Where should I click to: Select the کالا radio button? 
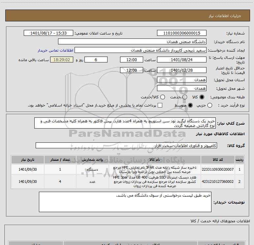pyautogui.click(x=202, y=97)
